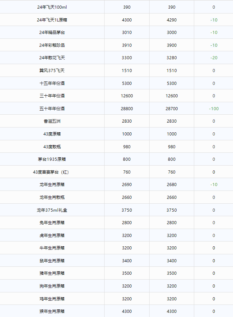233x317 pixels.
Task: Select 龙年375ml礼盒 product name
Action: coord(52,210)
